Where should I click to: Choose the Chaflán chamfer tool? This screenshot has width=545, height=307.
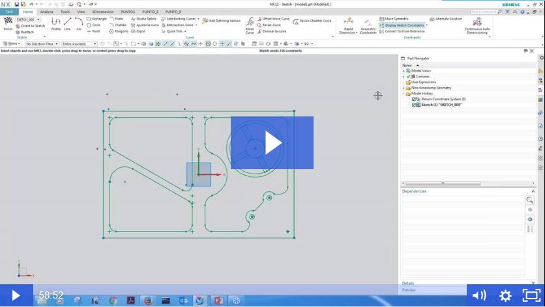[x=118, y=25]
